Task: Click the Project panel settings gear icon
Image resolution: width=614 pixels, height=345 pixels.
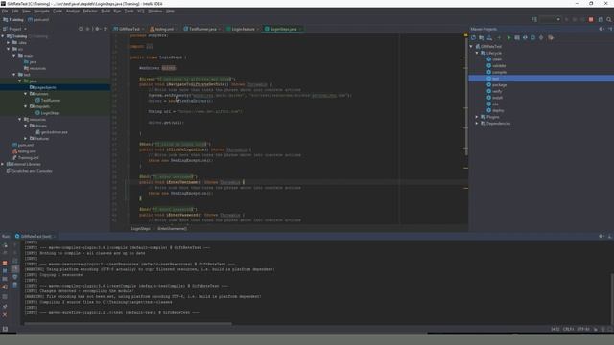Action: [97, 29]
